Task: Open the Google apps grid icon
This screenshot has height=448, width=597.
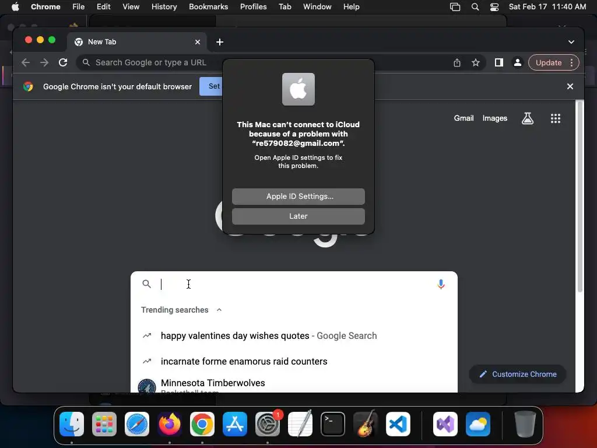Action: point(556,118)
